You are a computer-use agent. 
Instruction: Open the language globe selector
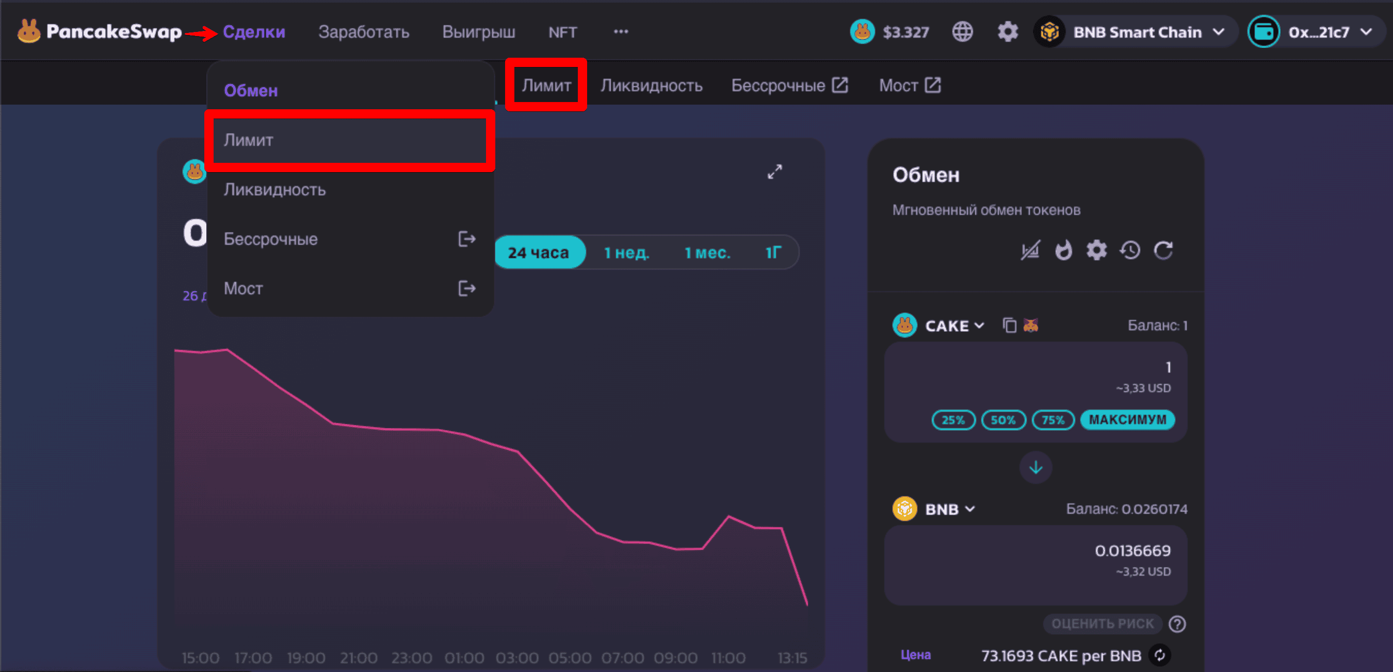pyautogui.click(x=962, y=32)
